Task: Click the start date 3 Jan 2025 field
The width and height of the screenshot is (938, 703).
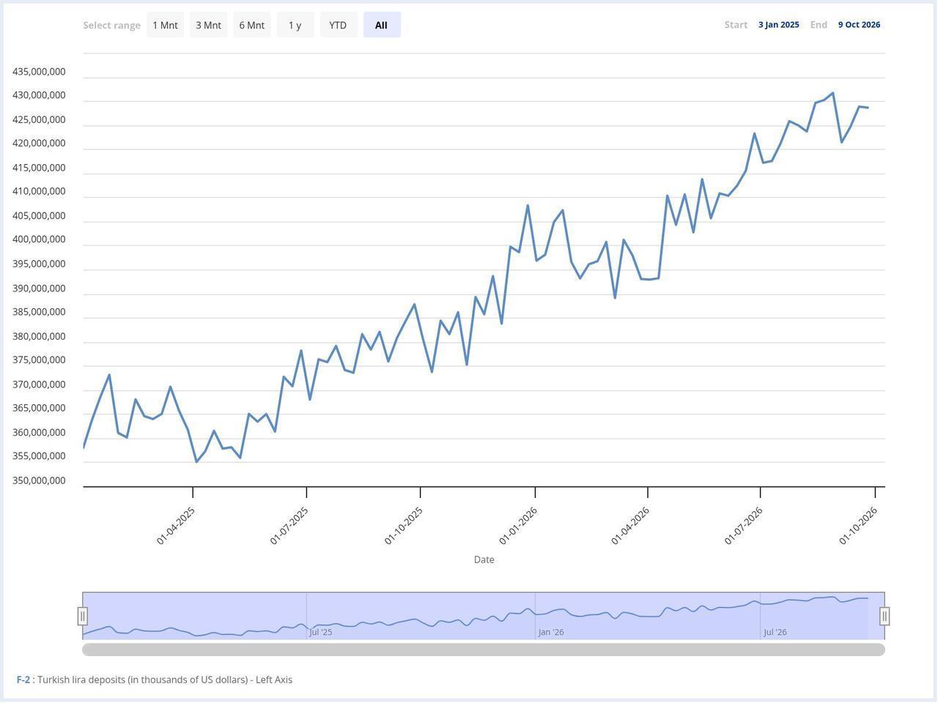Action: (x=779, y=25)
